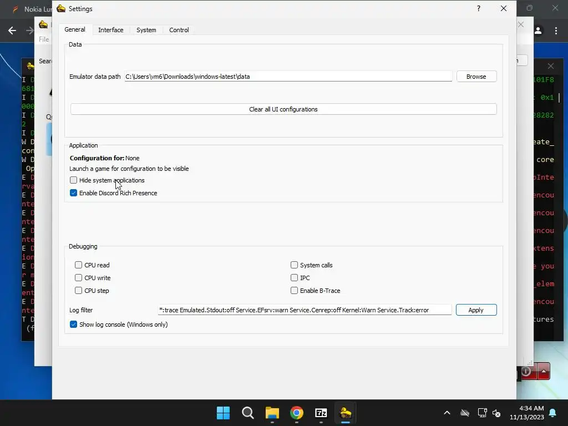Open the taskbar clock and date

[527, 413]
